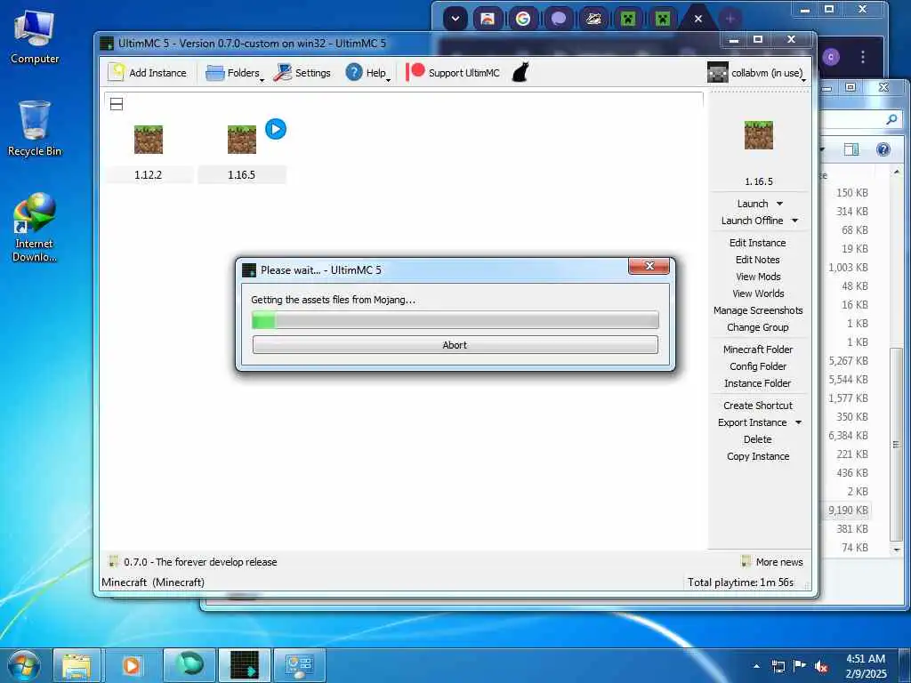Image resolution: width=911 pixels, height=683 pixels.
Task: Open Windows Explorer from the taskbar
Action: point(77,665)
